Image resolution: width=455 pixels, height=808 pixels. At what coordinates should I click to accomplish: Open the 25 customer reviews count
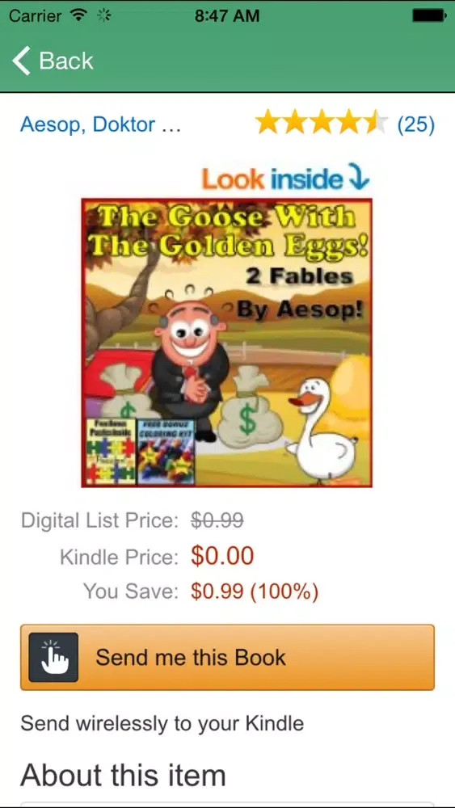[x=416, y=124]
